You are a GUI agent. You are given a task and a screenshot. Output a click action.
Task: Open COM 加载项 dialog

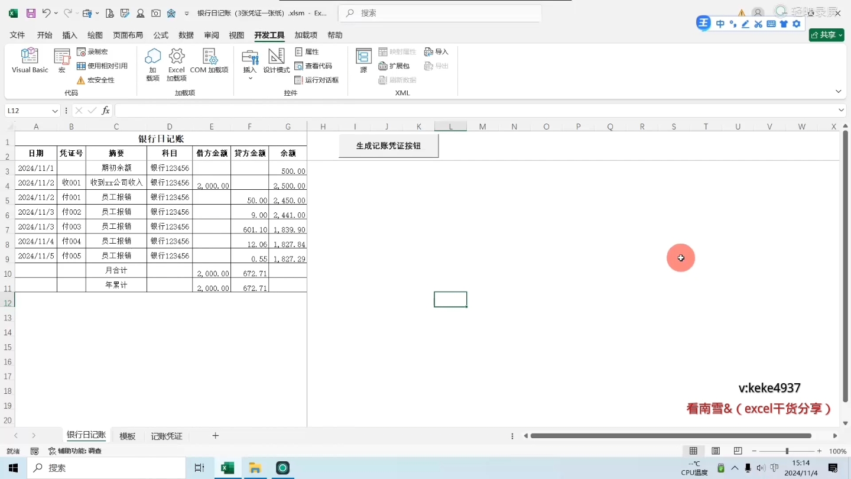pyautogui.click(x=209, y=61)
